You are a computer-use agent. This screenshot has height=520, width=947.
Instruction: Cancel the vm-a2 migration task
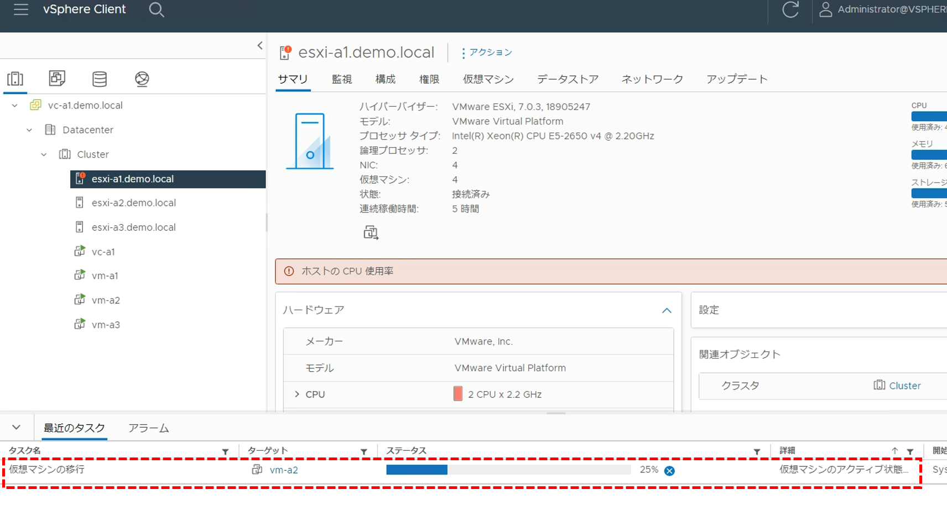tap(669, 471)
